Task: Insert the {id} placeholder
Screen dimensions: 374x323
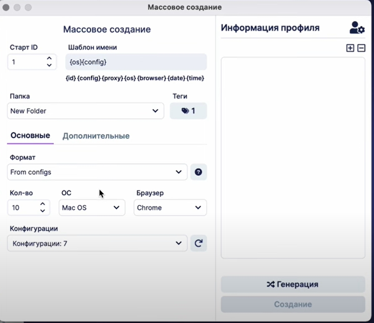Action: [71, 78]
